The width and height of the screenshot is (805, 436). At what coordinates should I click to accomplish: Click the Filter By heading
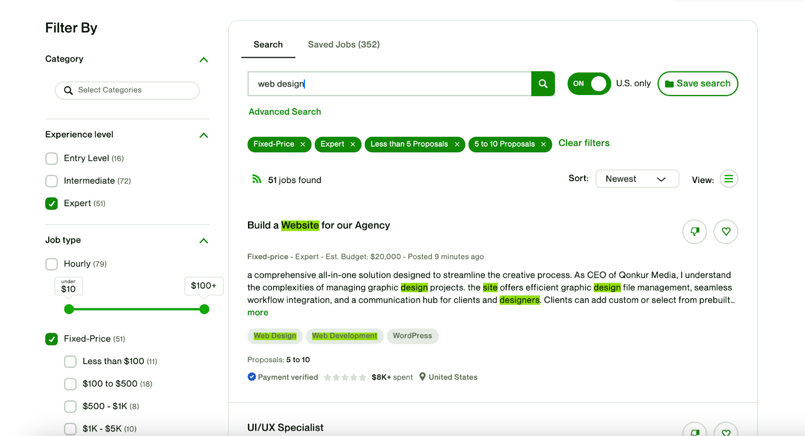tap(71, 28)
